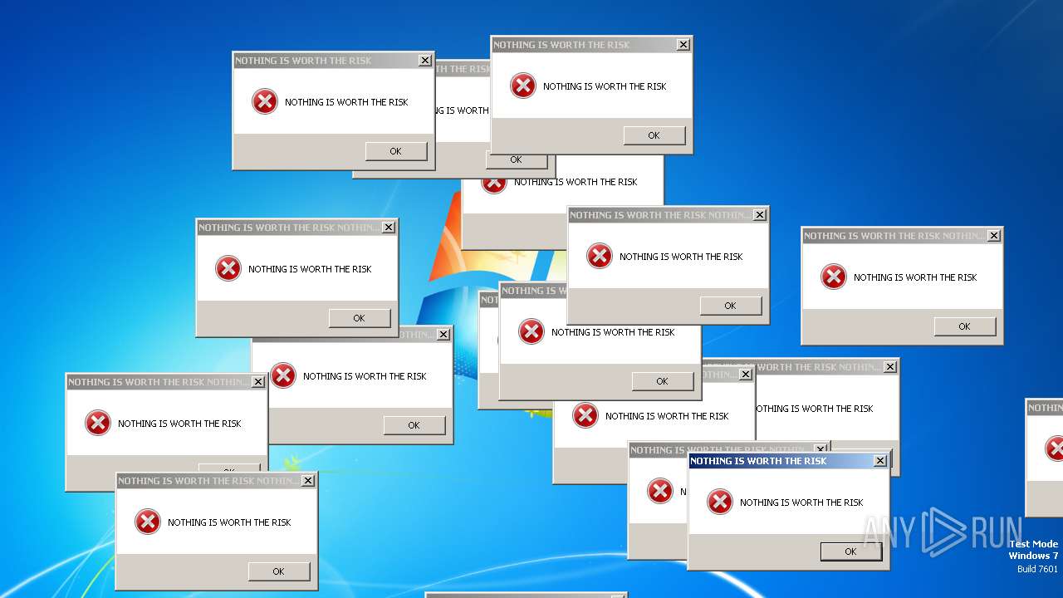
Task: Click the error icon in the blue-titled dialog
Action: (720, 502)
